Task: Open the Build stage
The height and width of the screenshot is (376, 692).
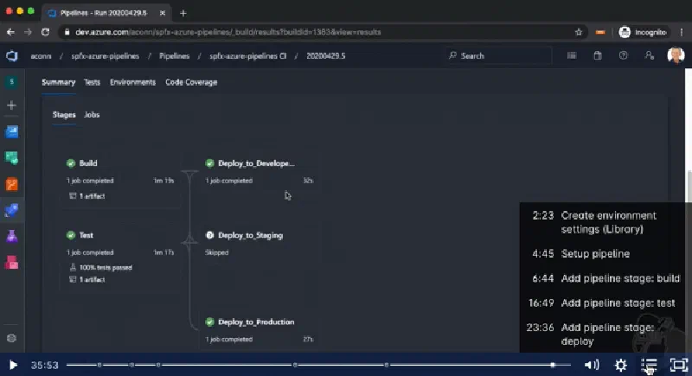Action: (88, 163)
